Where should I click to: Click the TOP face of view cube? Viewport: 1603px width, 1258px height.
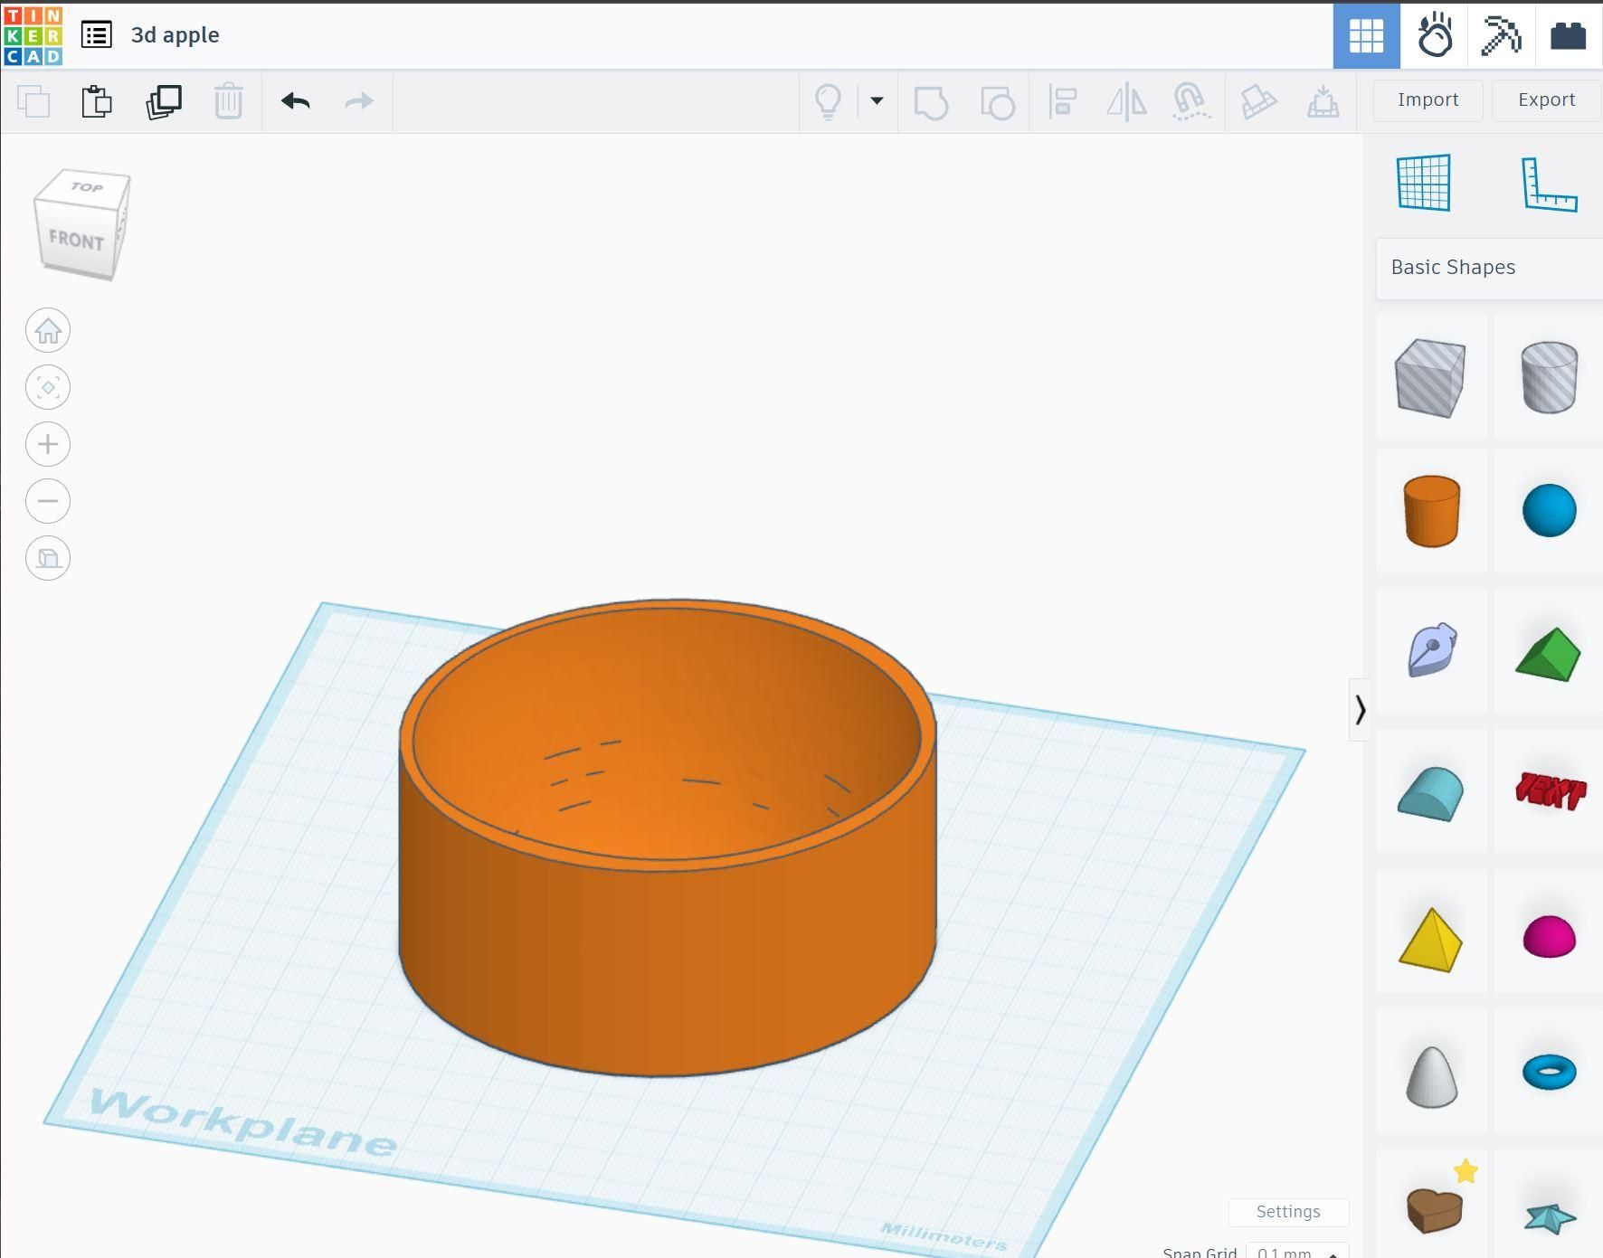tap(87, 187)
